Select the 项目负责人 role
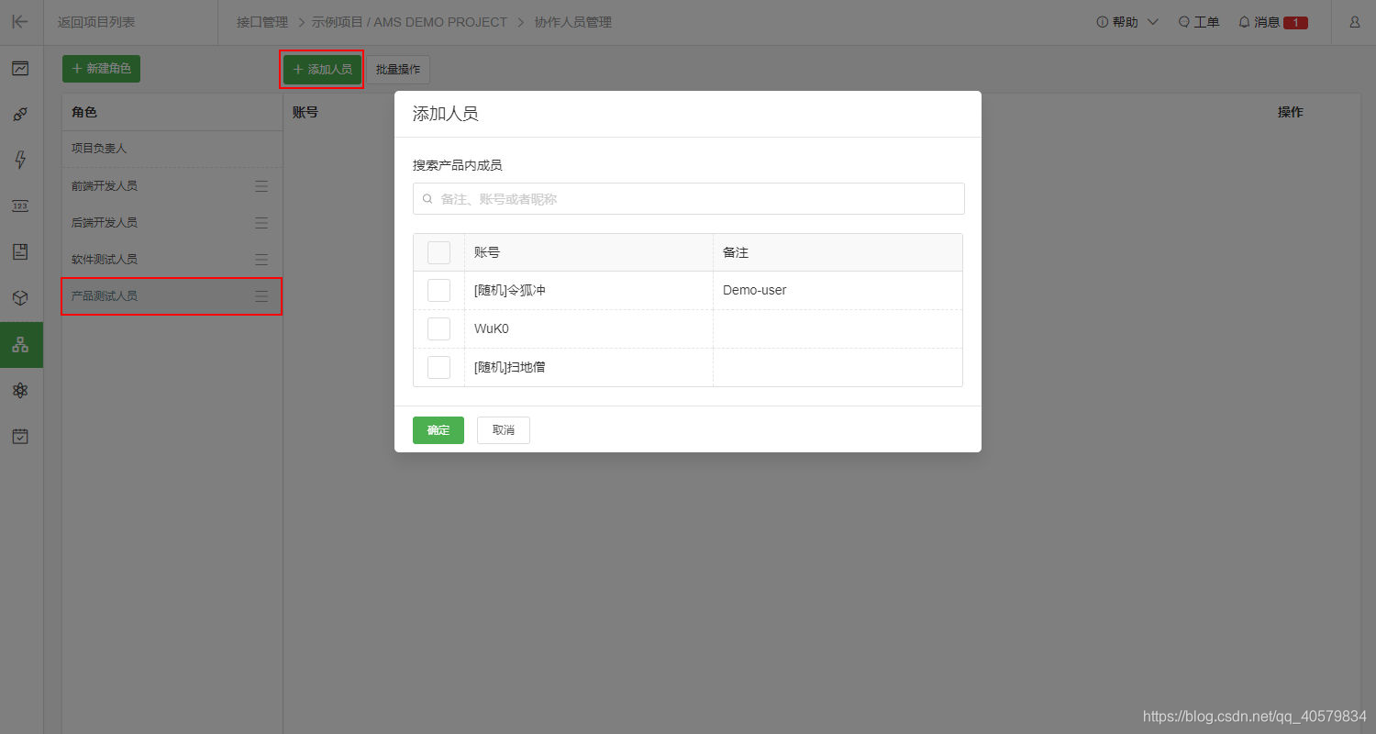 click(x=172, y=149)
